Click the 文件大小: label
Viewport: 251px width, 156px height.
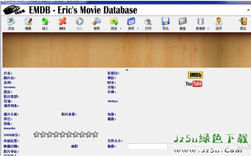pos(115,141)
